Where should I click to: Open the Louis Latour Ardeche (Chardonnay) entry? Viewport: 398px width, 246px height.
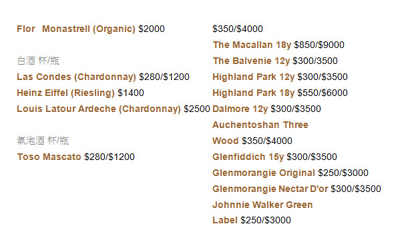coord(99,109)
